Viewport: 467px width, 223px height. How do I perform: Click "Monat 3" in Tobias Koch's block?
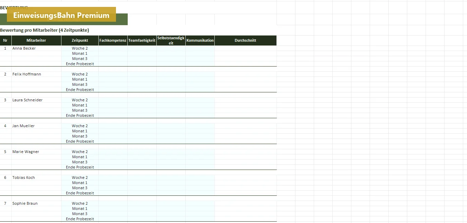(x=80, y=188)
